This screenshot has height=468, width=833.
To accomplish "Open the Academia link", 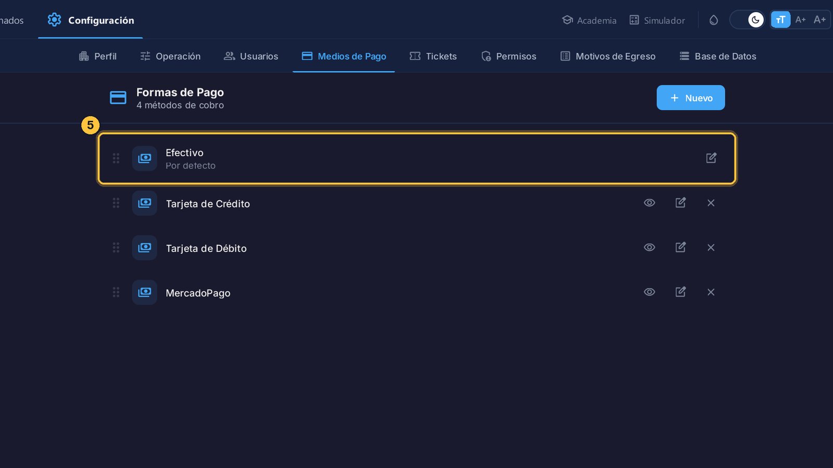I will [589, 20].
